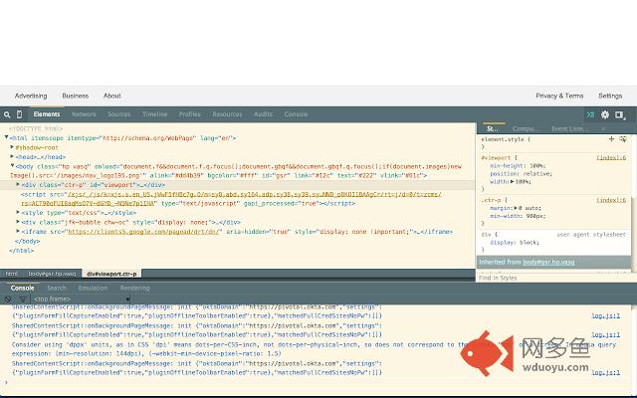This screenshot has height=398, width=637.
Task: Open DevTools settings gear icon
Action: (605, 114)
